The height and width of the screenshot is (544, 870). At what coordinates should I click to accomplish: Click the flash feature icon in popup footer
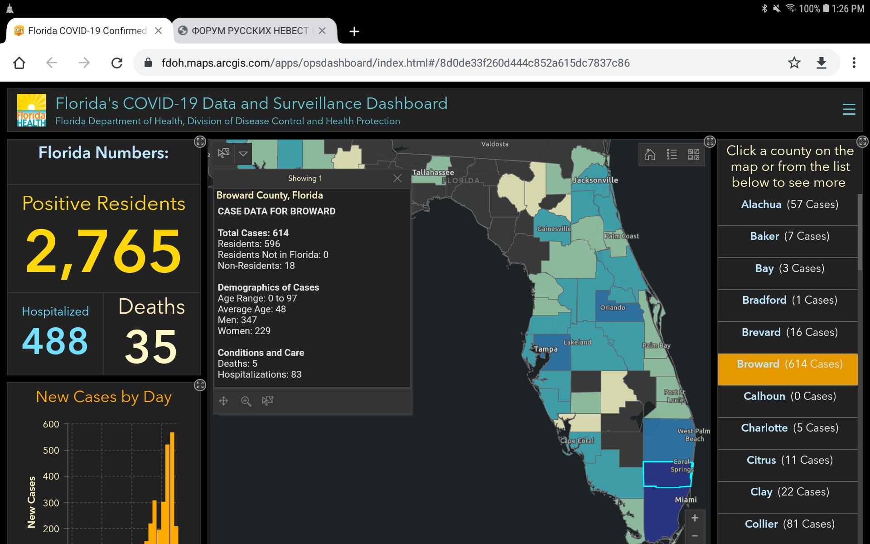coord(268,401)
